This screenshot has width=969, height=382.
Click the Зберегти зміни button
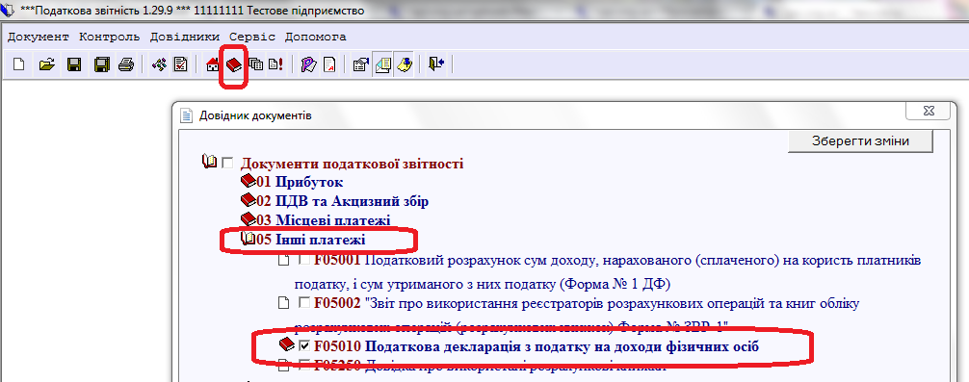(x=860, y=140)
